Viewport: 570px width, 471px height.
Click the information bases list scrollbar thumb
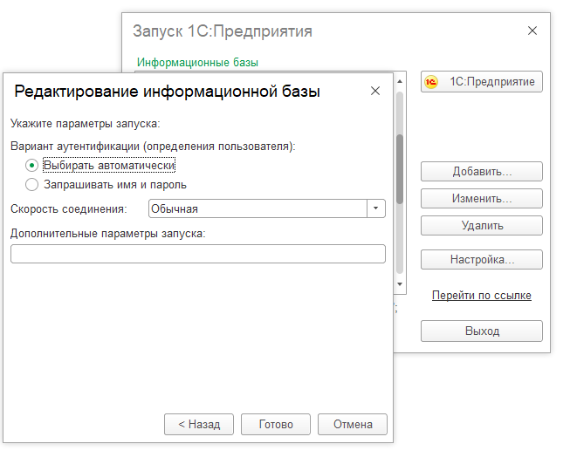point(400,168)
